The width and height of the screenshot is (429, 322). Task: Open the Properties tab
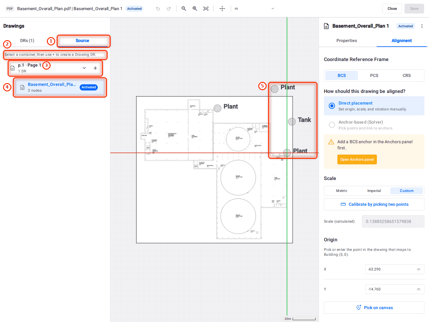tap(347, 40)
